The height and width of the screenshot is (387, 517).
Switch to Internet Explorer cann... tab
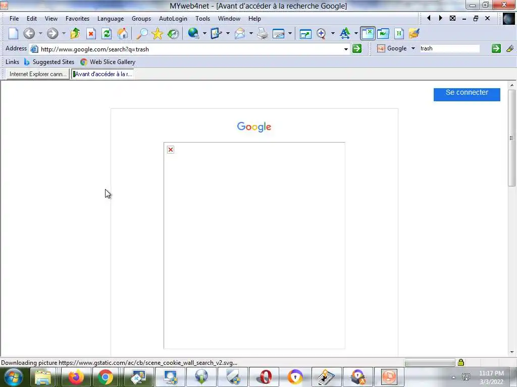pos(38,74)
